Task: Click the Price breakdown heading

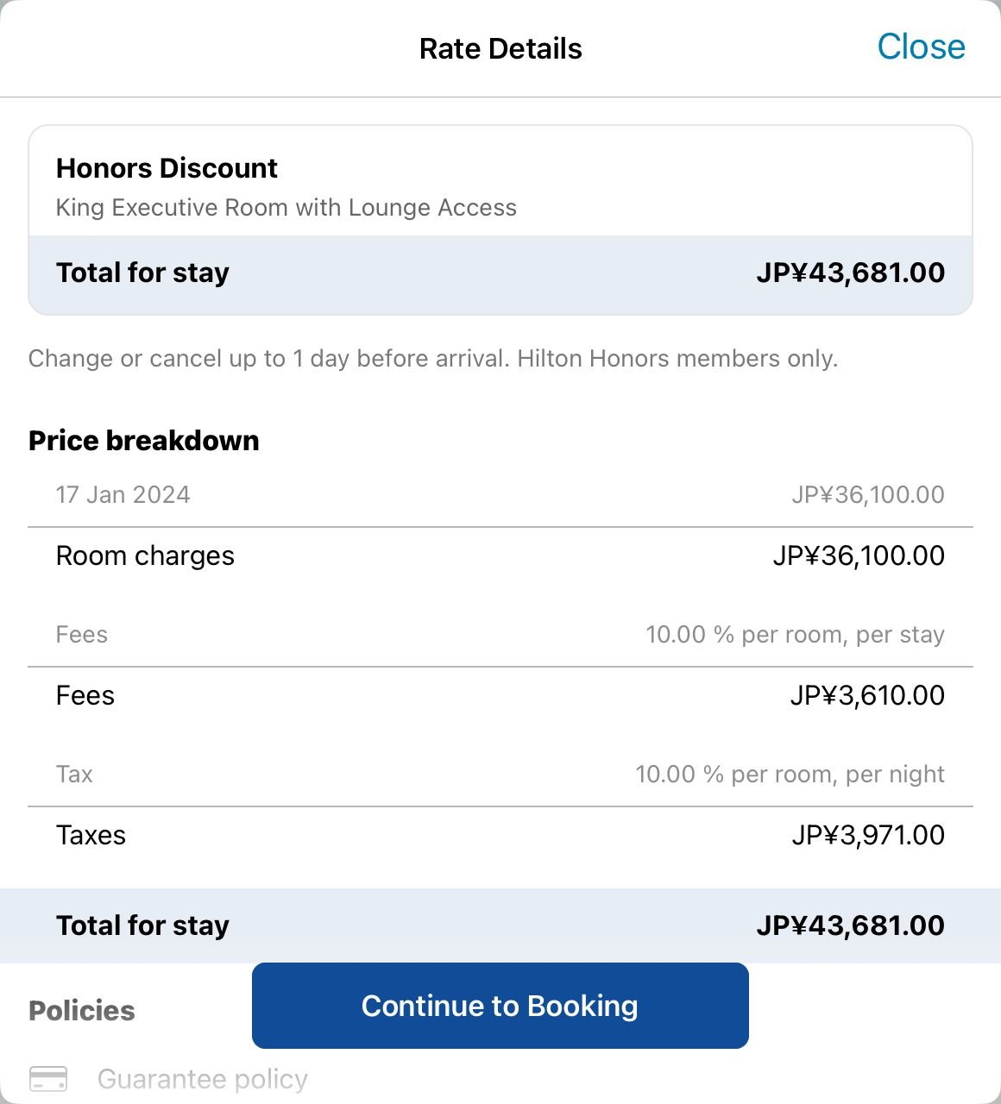Action: coord(143,441)
